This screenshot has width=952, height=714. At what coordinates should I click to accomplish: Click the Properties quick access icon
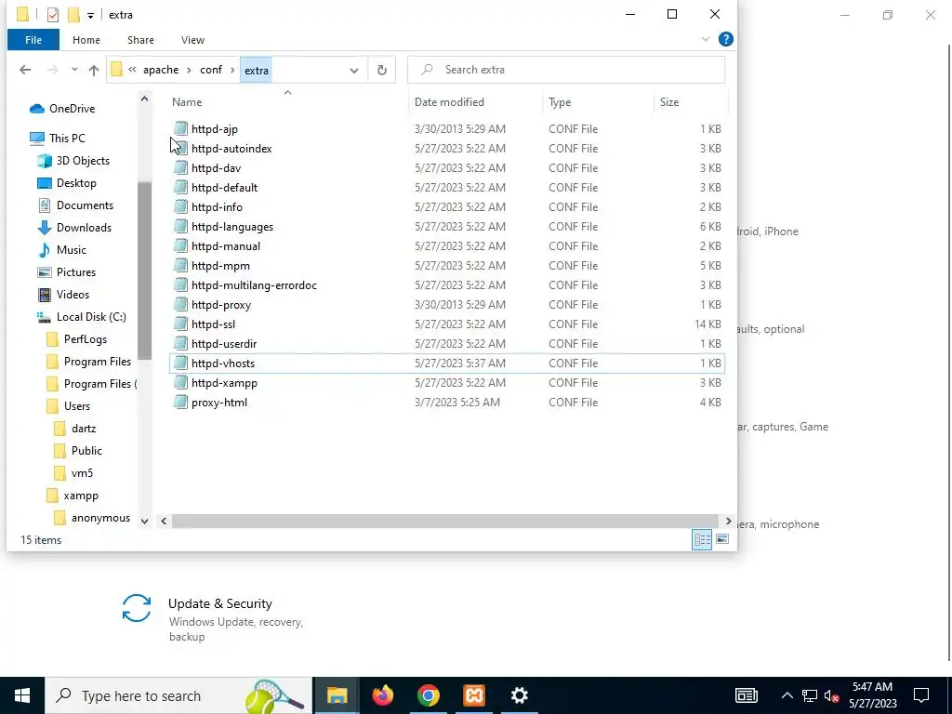[x=53, y=15]
